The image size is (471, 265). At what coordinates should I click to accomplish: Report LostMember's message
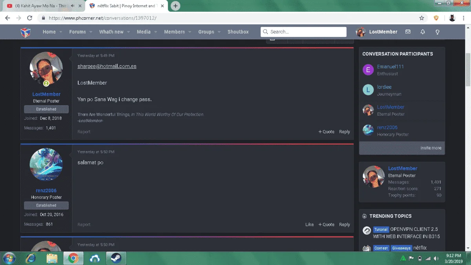pyautogui.click(x=84, y=132)
